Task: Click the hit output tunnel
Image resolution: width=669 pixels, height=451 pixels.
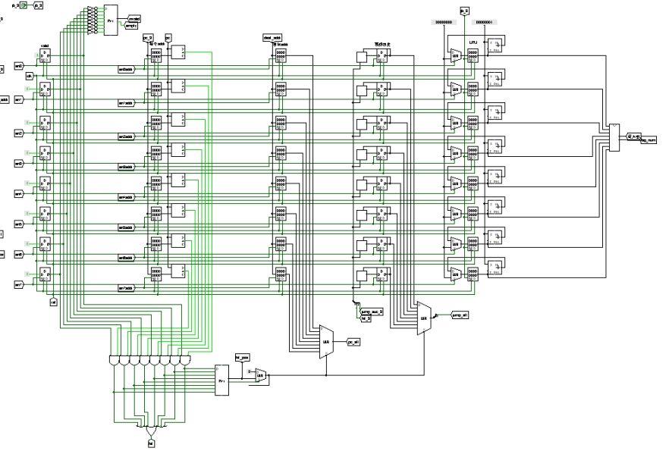Action: (x=151, y=443)
